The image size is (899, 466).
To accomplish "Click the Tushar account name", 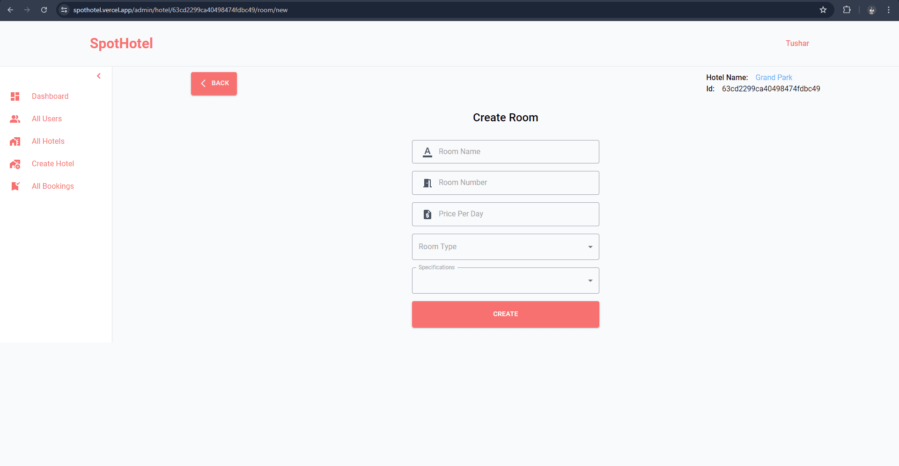I will click(797, 43).
